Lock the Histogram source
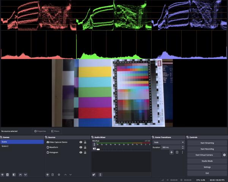This screenshot has height=182, width=228. (x=85, y=152)
